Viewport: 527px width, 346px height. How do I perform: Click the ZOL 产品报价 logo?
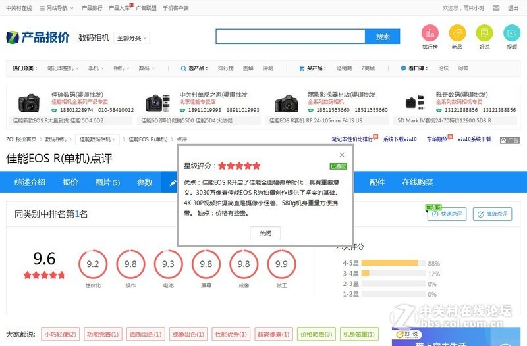coord(38,37)
